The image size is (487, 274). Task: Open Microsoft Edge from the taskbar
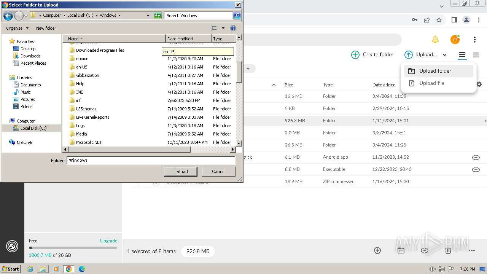(x=81, y=269)
